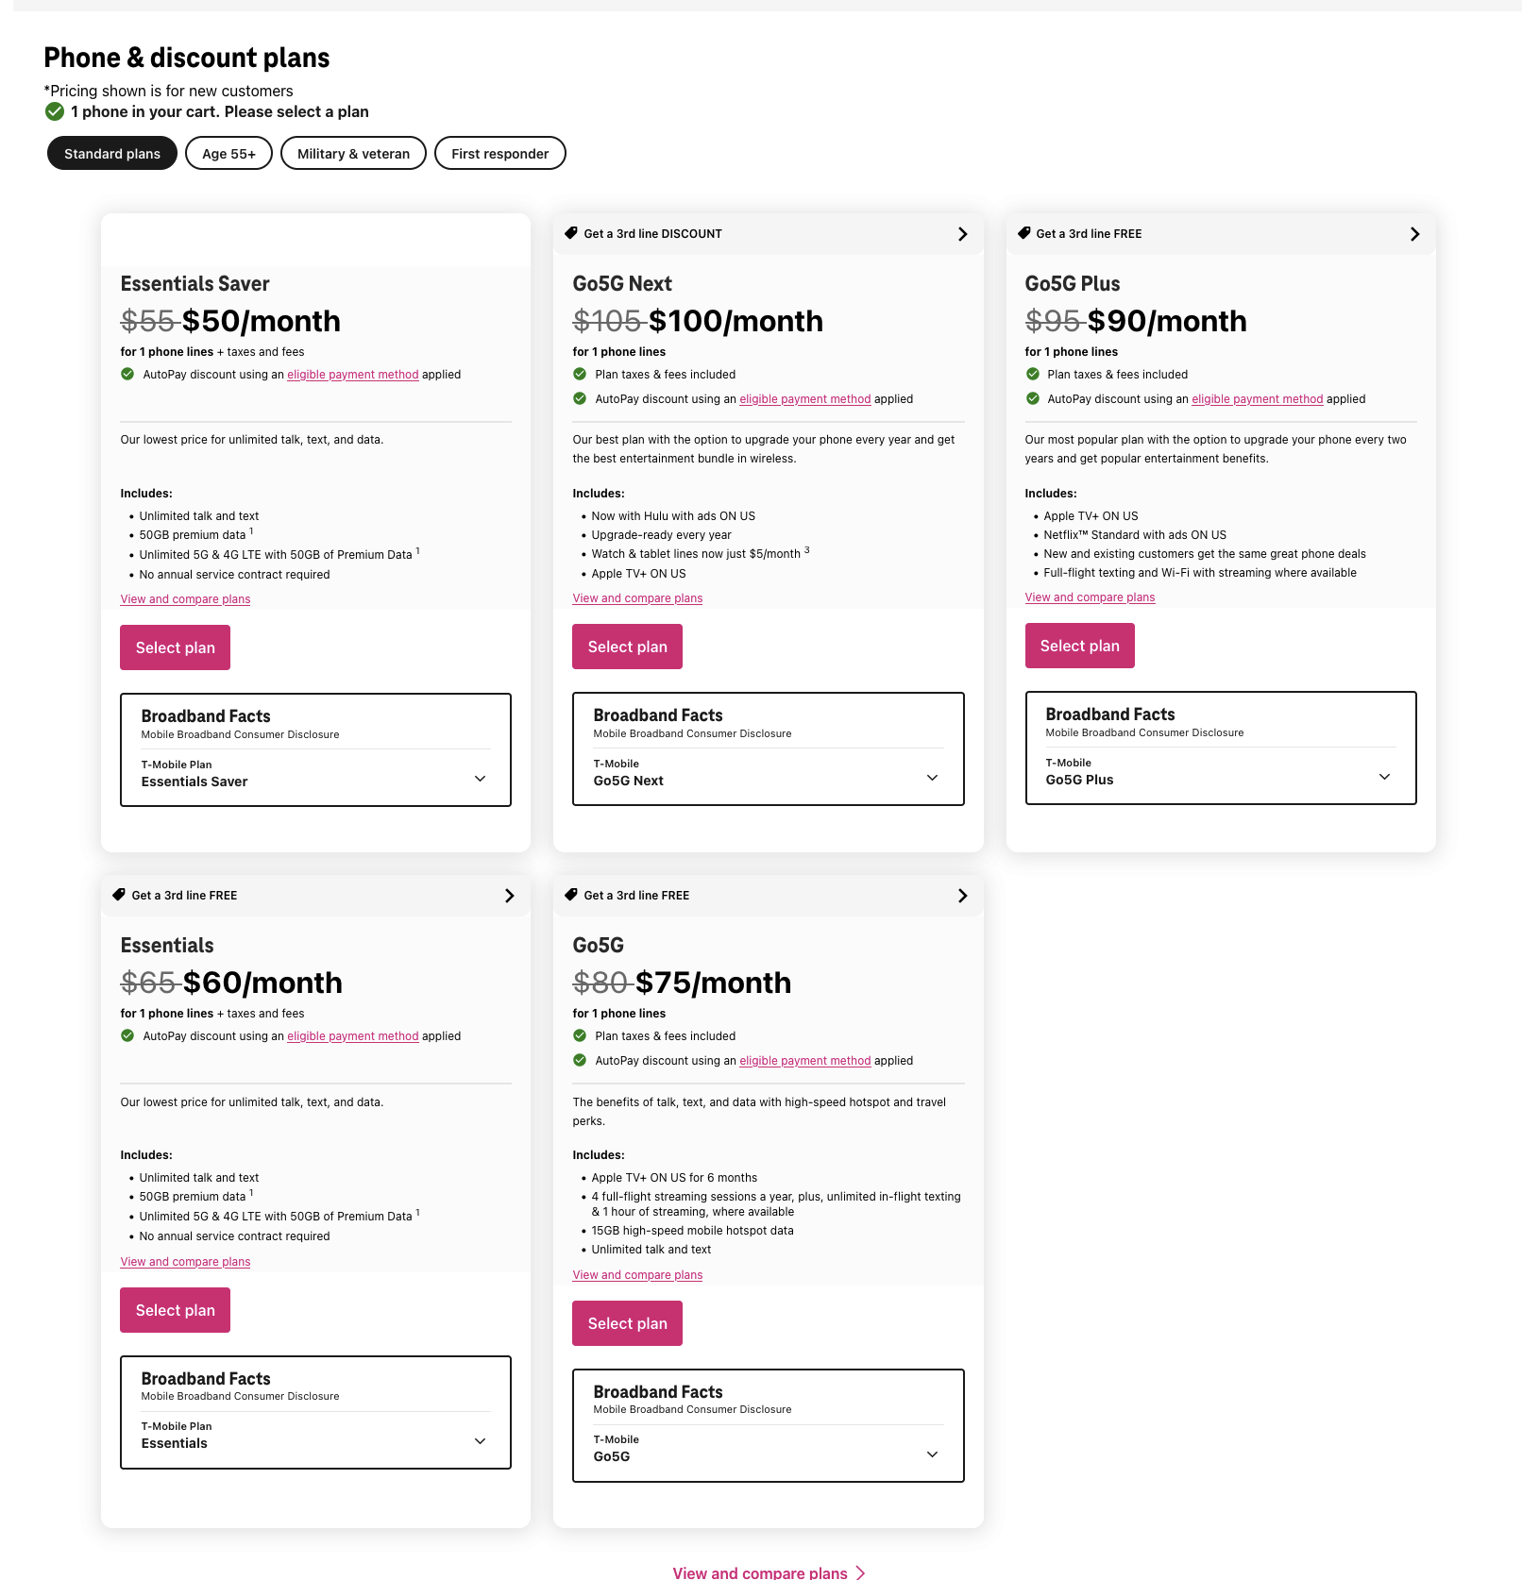Open View and compare plans under Essentials Saver

point(185,598)
